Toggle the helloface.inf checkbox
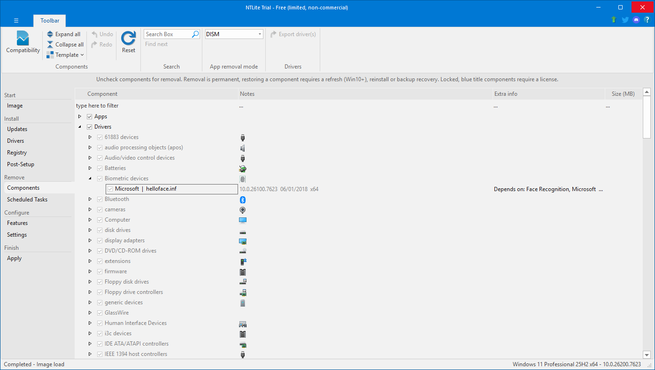Image resolution: width=655 pixels, height=370 pixels. click(x=110, y=189)
